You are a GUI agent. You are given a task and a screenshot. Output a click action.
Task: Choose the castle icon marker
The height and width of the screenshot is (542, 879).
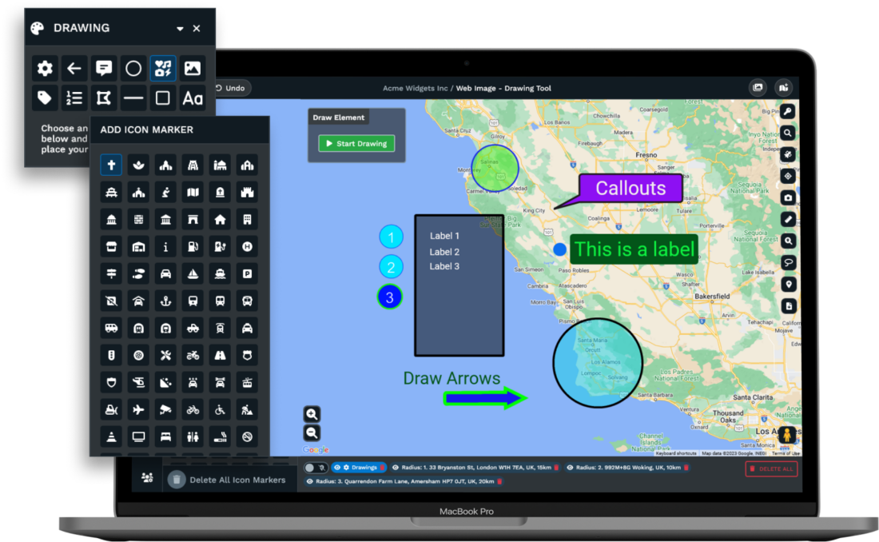pos(247,193)
